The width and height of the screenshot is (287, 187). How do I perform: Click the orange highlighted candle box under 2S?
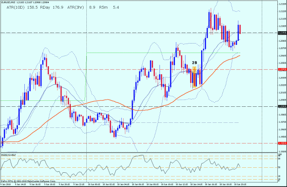click(194, 77)
